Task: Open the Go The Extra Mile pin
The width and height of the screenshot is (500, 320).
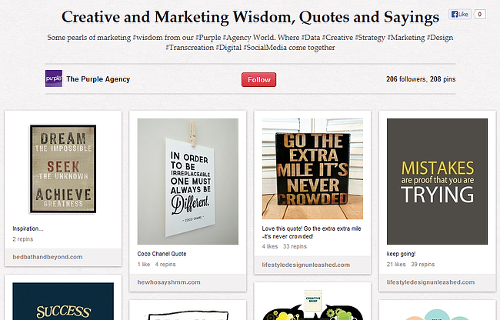Action: 312,169
